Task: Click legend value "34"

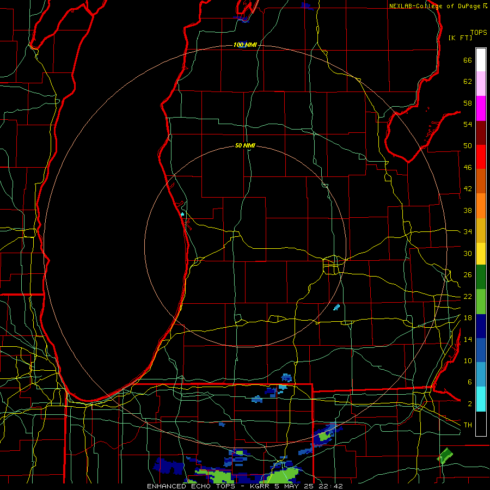Action: tap(468, 232)
